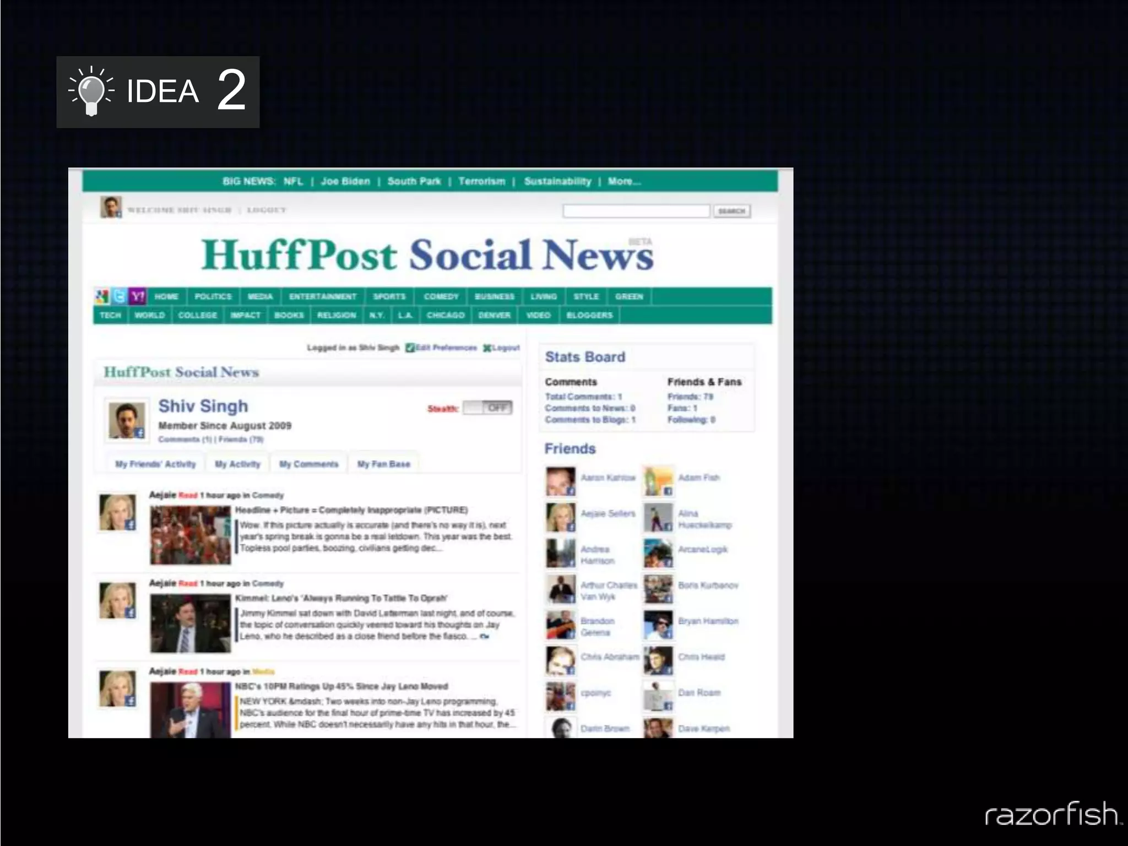The image size is (1128, 846).
Task: Expand the More... big news topics
Action: click(x=624, y=181)
